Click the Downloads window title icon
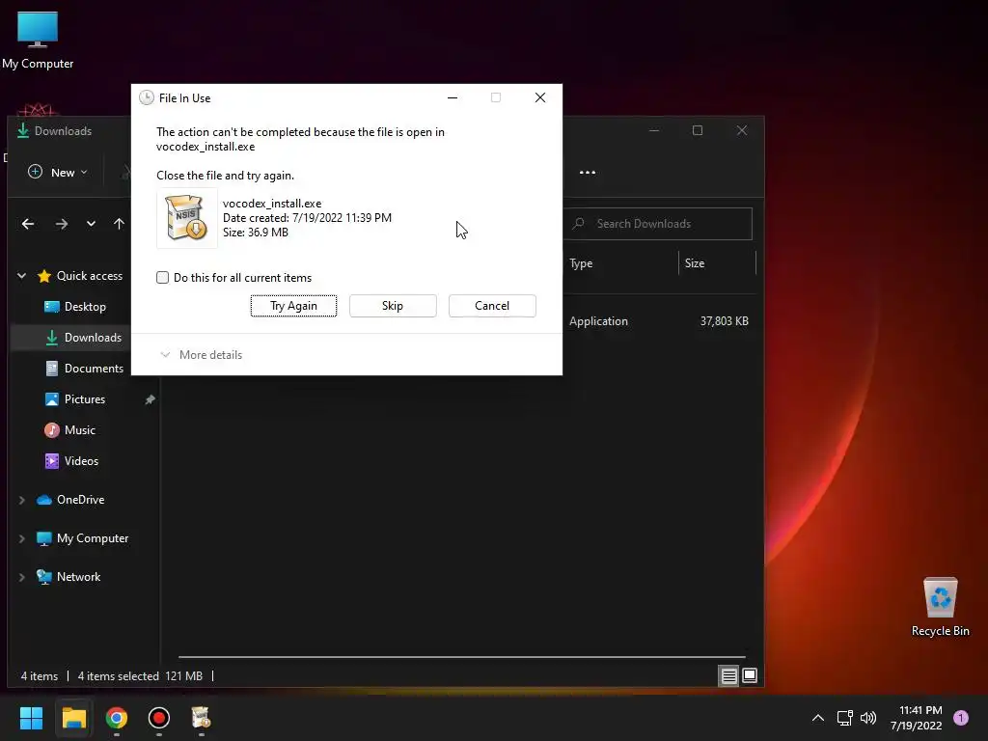Screen dimensions: 988x741 point(23,131)
